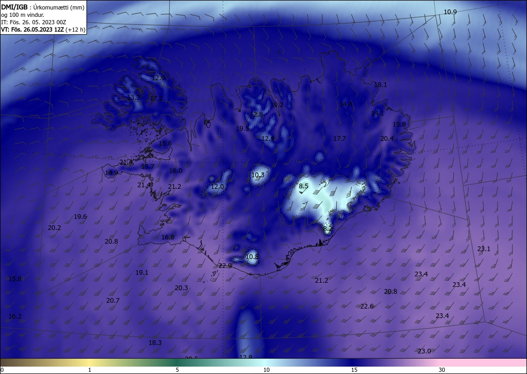This screenshot has width=527, height=374.
Task: Select the 20.2 reading
Action: point(54,228)
